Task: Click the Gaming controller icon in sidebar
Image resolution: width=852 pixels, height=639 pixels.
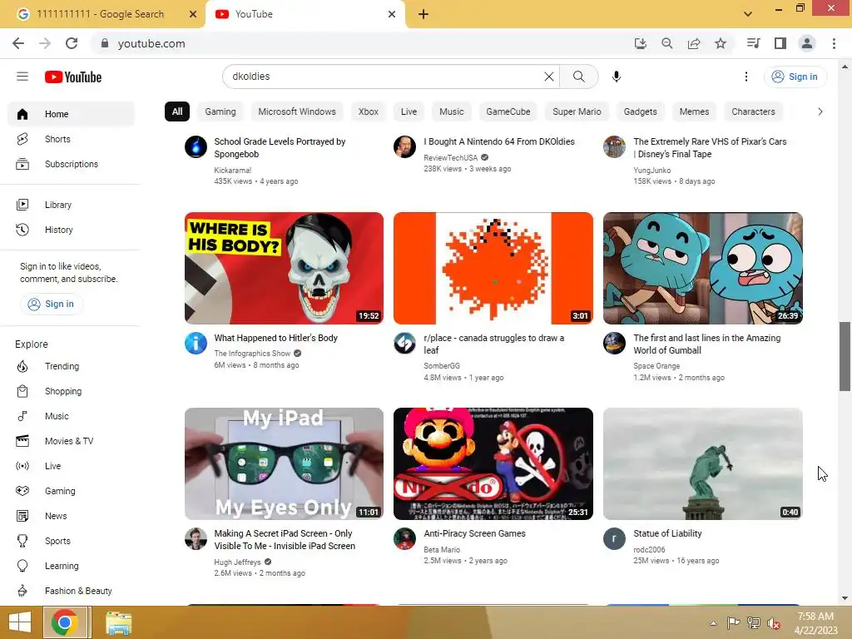Action: (22, 491)
